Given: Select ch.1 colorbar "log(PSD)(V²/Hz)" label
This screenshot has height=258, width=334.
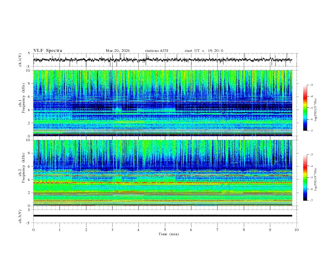Looking at the screenshot, I should point(316,110).
